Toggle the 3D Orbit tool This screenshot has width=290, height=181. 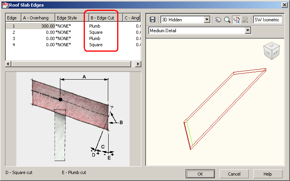(236, 19)
